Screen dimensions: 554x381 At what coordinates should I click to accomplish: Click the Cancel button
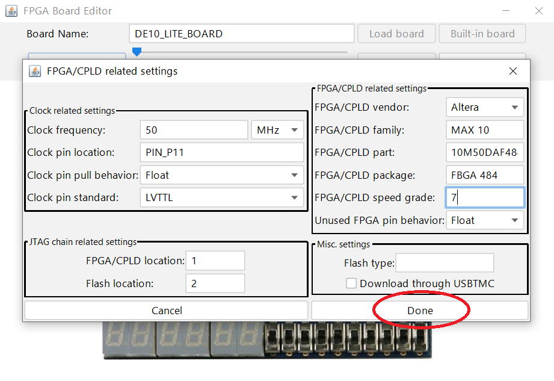pos(167,311)
